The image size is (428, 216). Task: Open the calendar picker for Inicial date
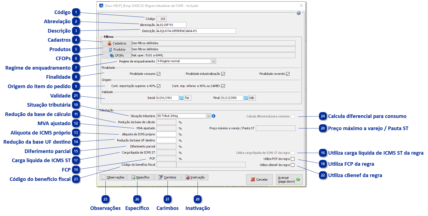(181, 98)
